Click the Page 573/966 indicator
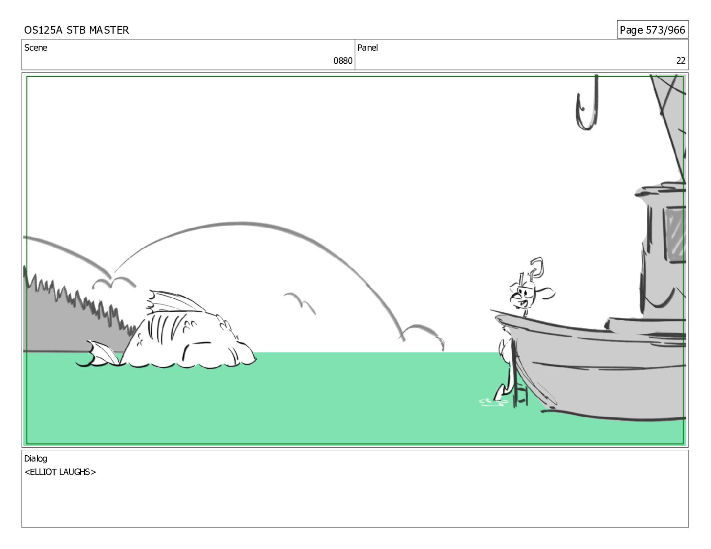The image size is (711, 549). pos(652,30)
